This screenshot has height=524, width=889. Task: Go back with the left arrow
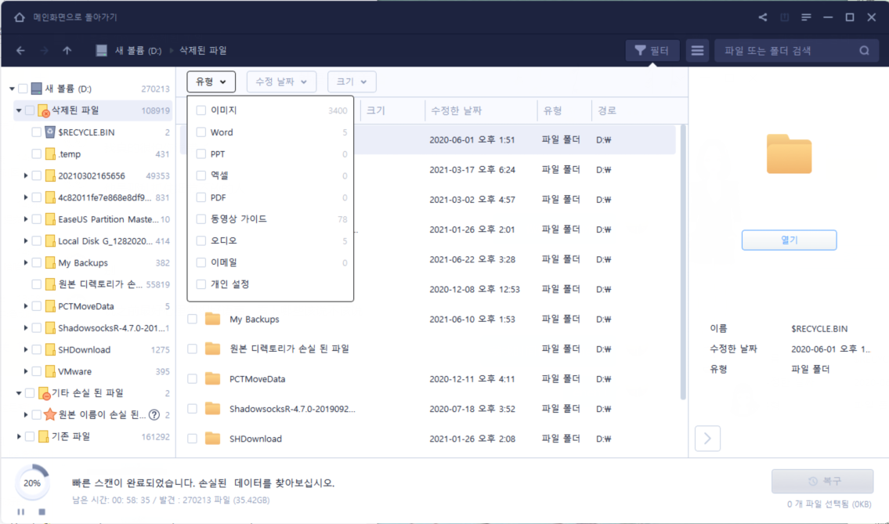[21, 51]
